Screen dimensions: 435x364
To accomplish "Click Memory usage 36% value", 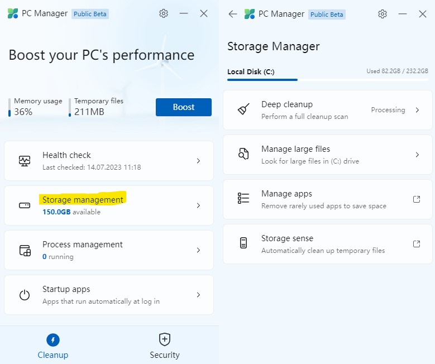I will tap(23, 112).
